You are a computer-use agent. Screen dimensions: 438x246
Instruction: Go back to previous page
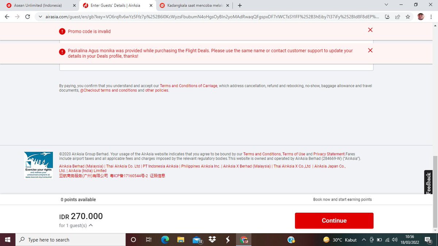pyautogui.click(x=7, y=17)
